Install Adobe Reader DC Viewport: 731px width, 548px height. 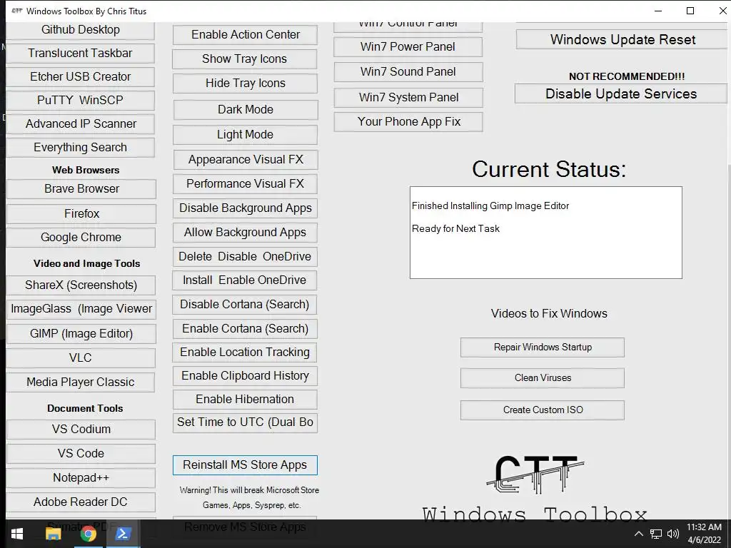tap(81, 502)
